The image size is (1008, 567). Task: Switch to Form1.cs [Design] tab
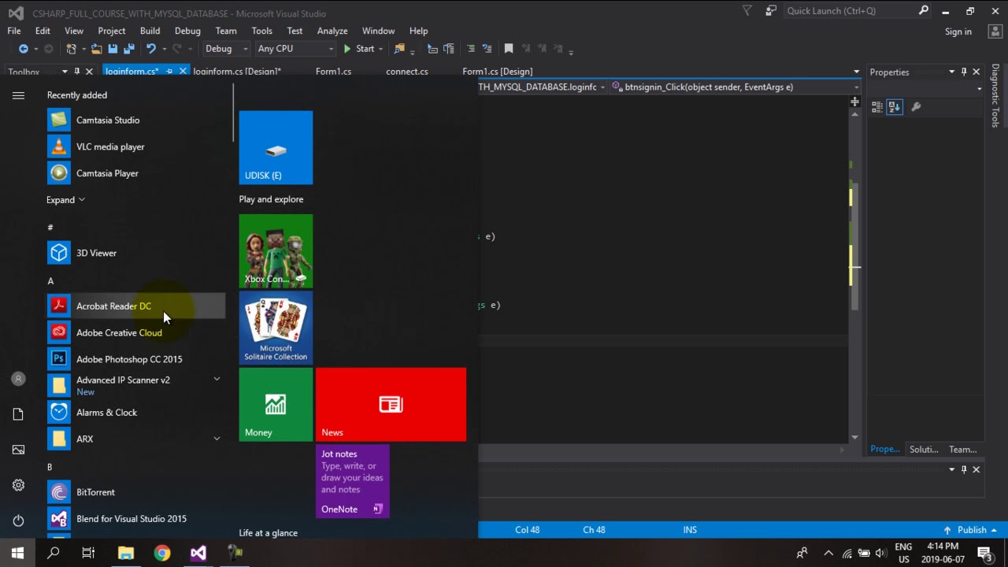click(498, 72)
